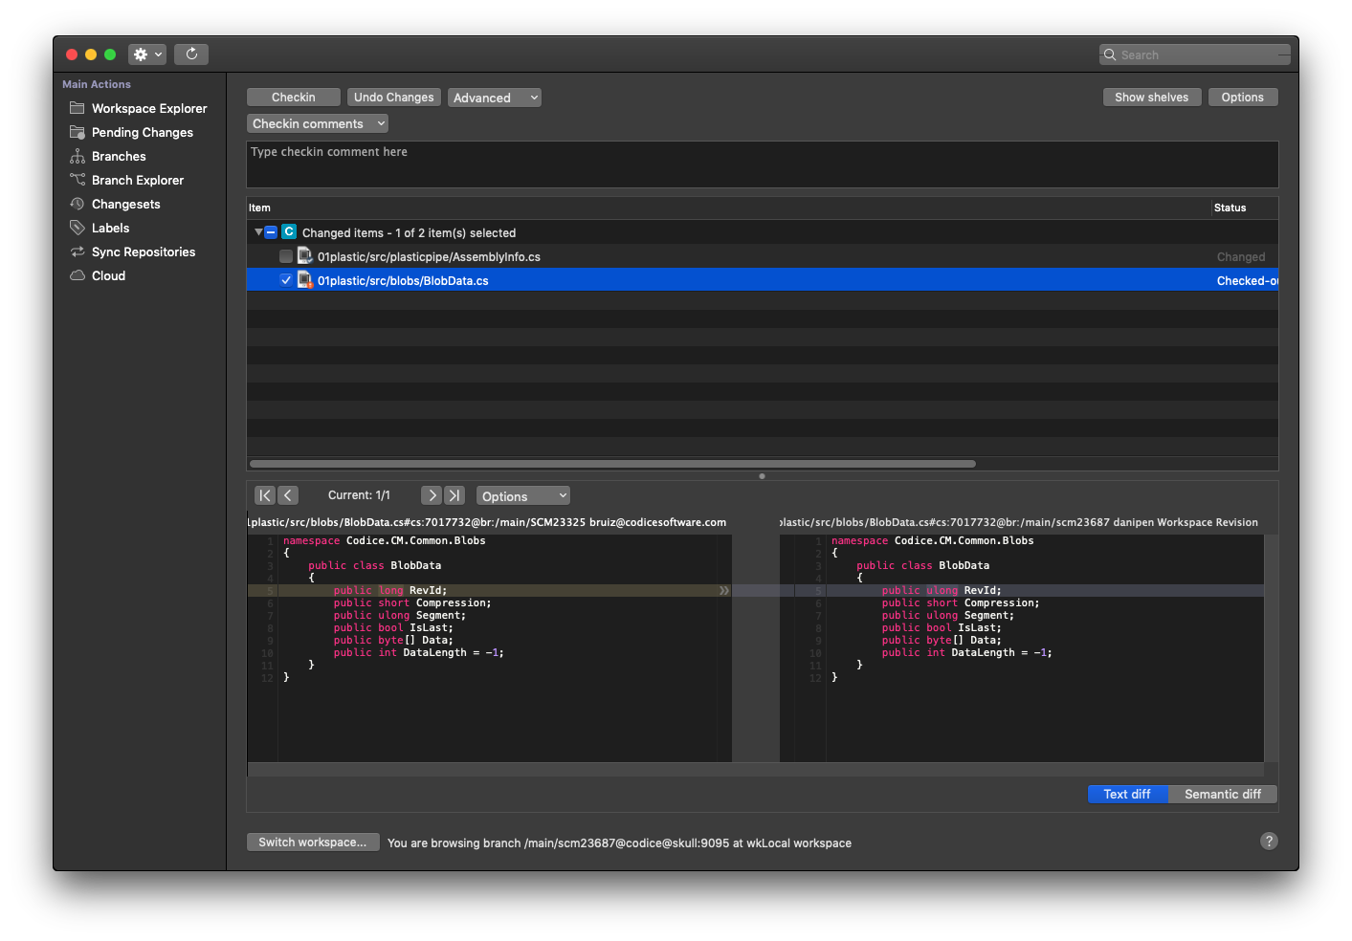Open the Advanced dropdown

click(x=494, y=97)
